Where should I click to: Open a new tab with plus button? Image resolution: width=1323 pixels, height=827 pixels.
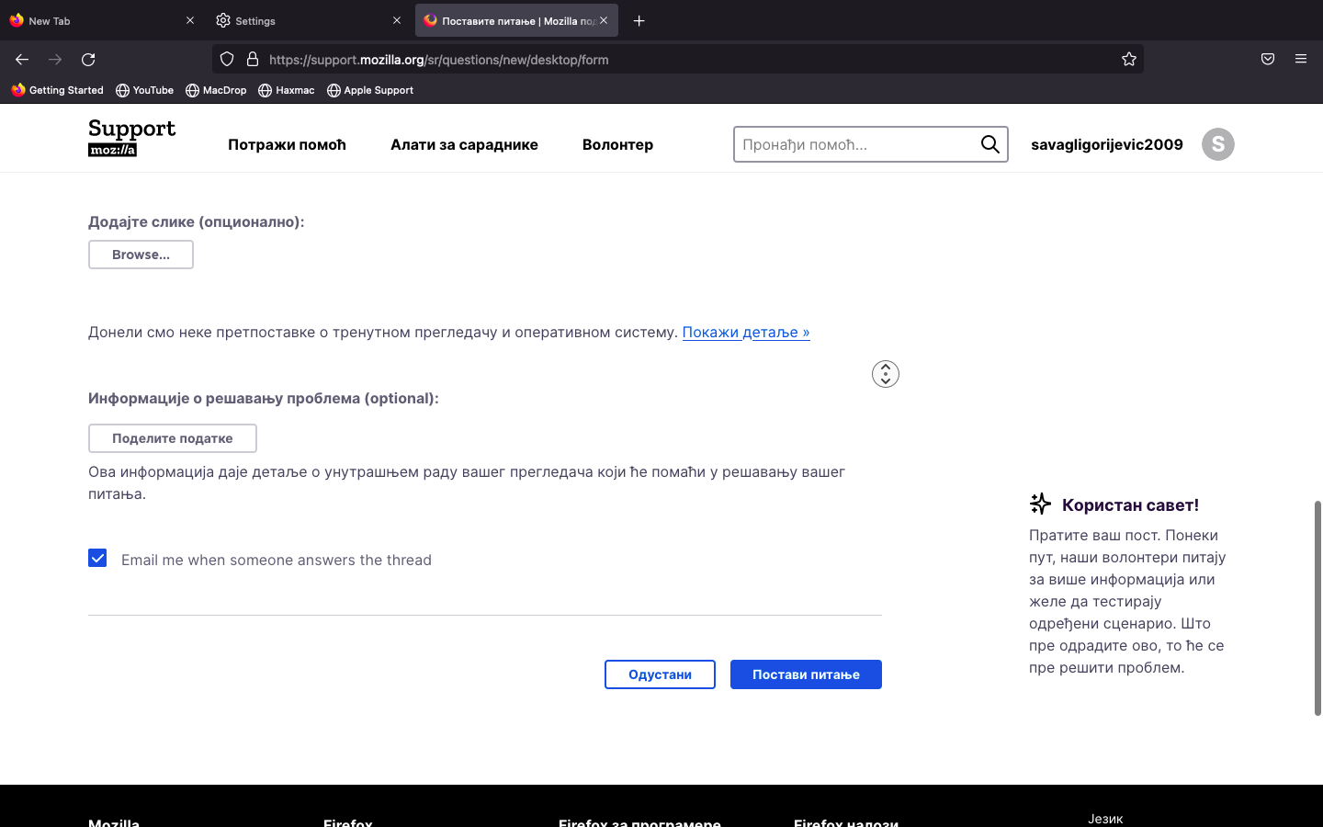pos(639,20)
